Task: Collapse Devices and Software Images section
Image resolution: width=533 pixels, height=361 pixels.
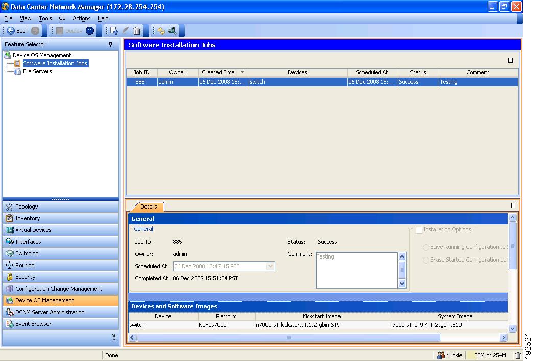Action: coord(318,306)
